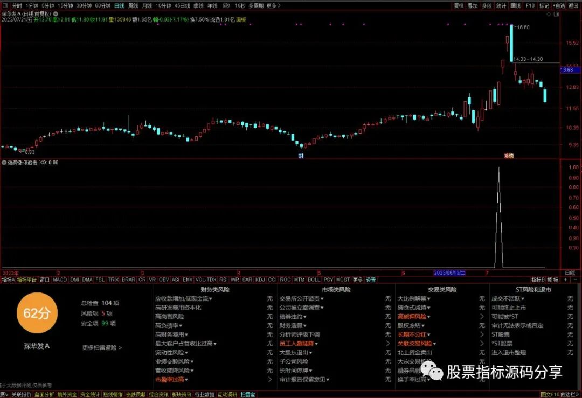Click 更多 in the indicator tab row
Viewport: 582px width, 398px height.
click(357, 280)
